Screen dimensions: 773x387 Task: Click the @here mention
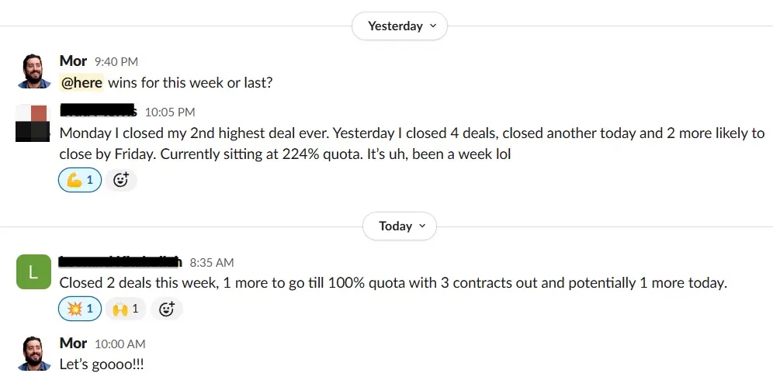pos(81,82)
